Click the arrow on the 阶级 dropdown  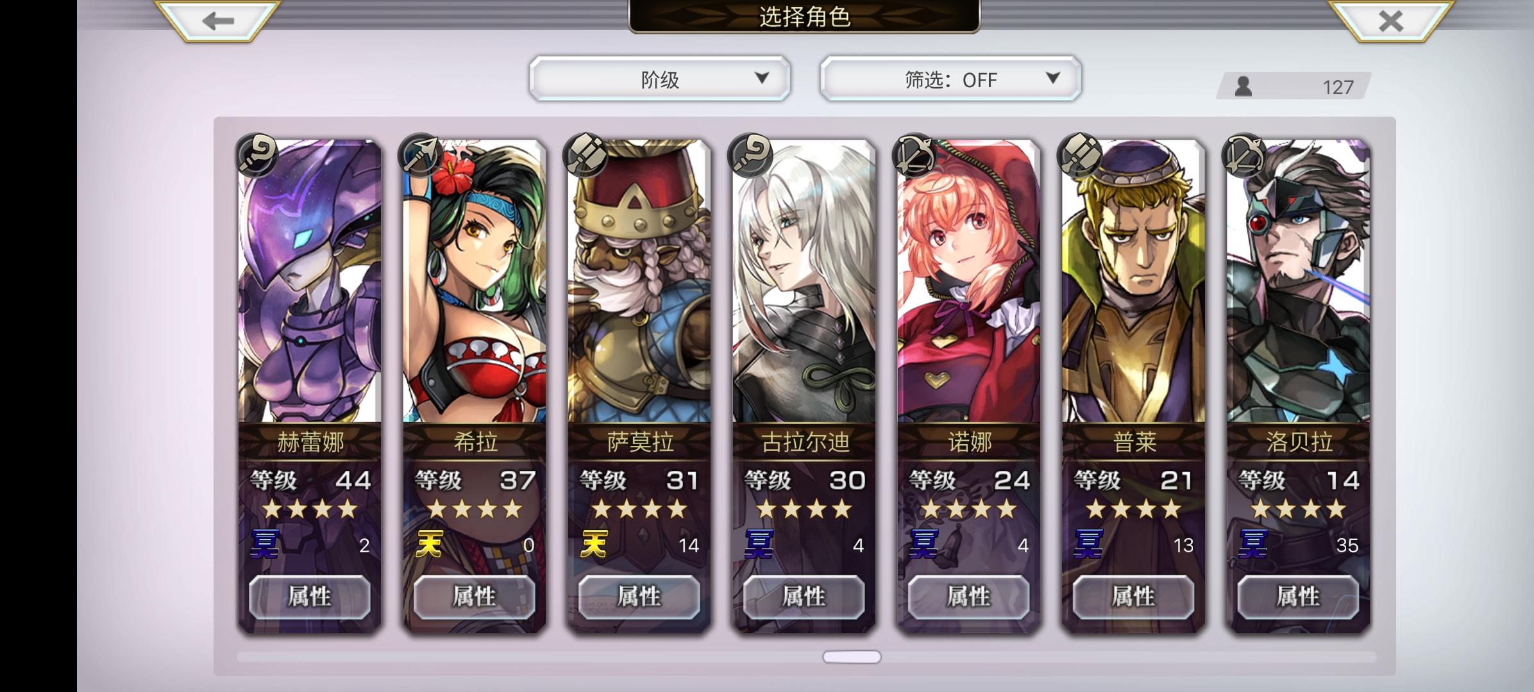[x=761, y=78]
